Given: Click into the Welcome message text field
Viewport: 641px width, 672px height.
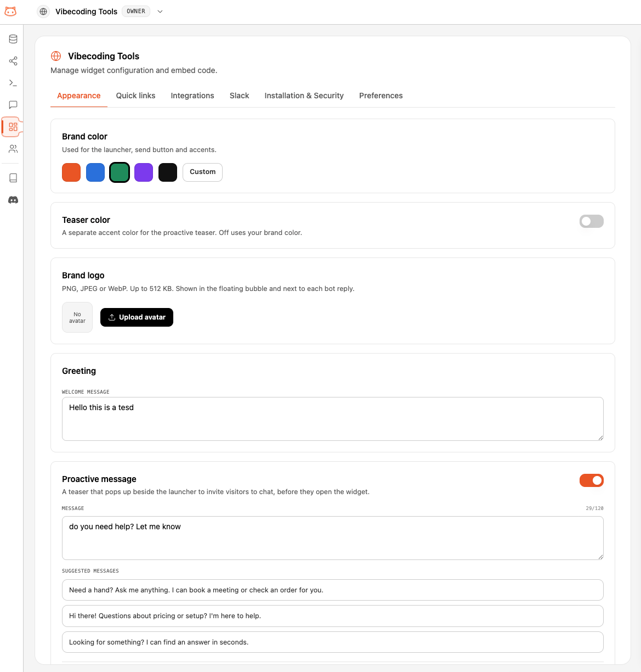Looking at the screenshot, I should [333, 419].
